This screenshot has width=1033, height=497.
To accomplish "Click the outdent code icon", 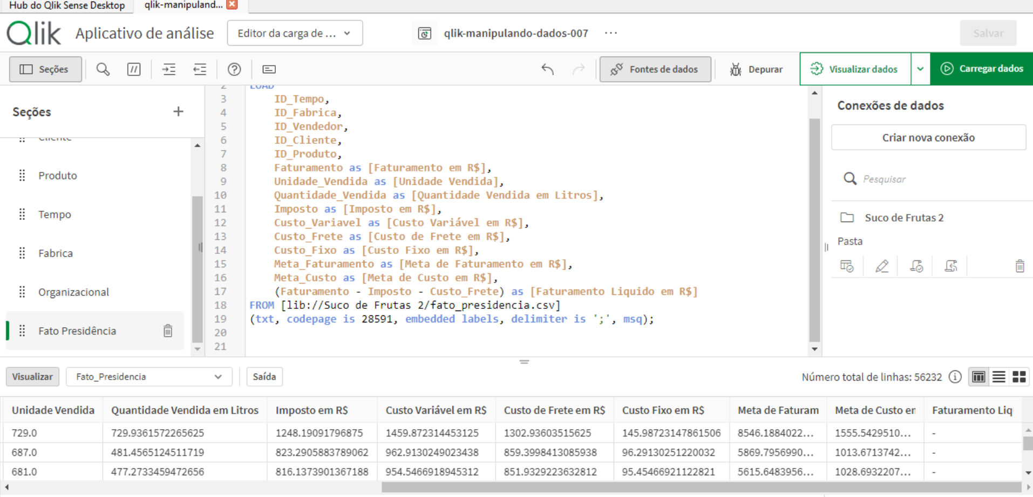I will (200, 69).
